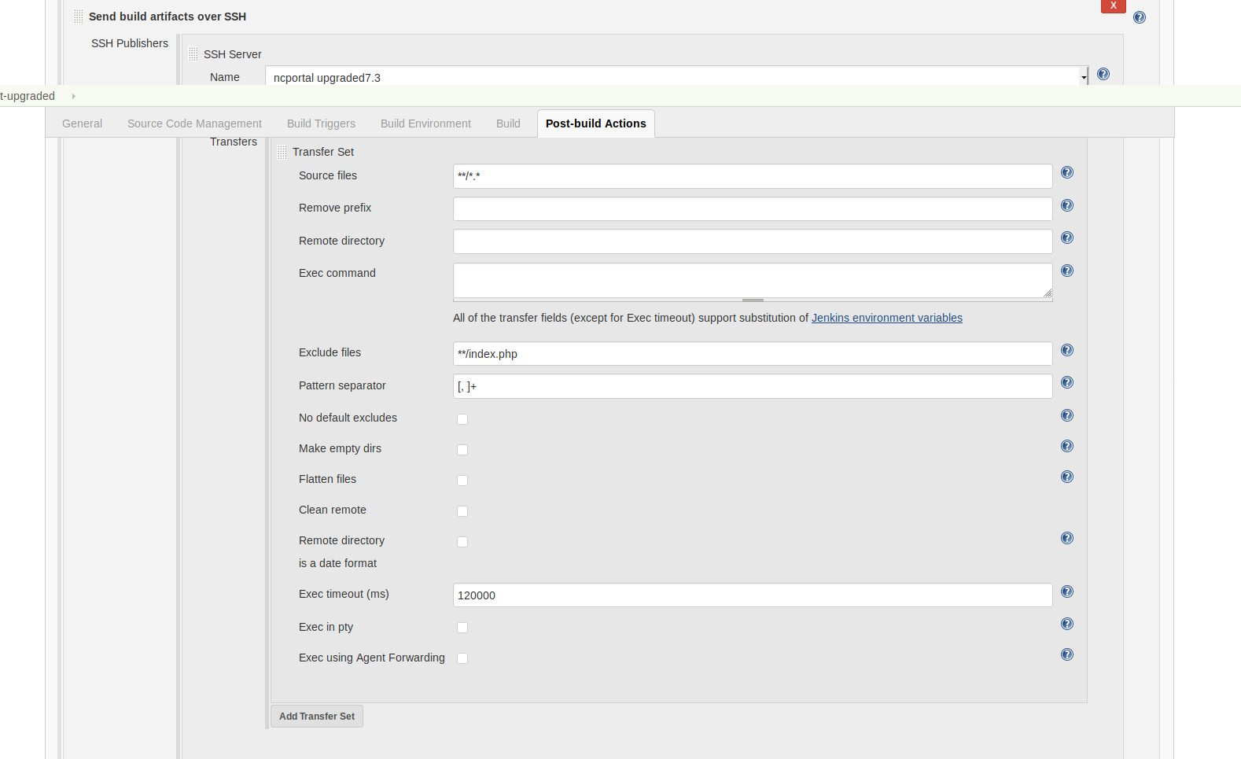Image resolution: width=1241 pixels, height=759 pixels.
Task: Open help for Exec timeout field
Action: point(1067,592)
